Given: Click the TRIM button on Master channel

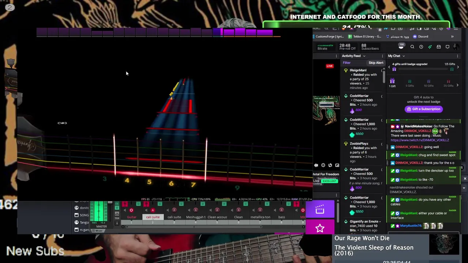Looking at the screenshot, I should point(117,218).
